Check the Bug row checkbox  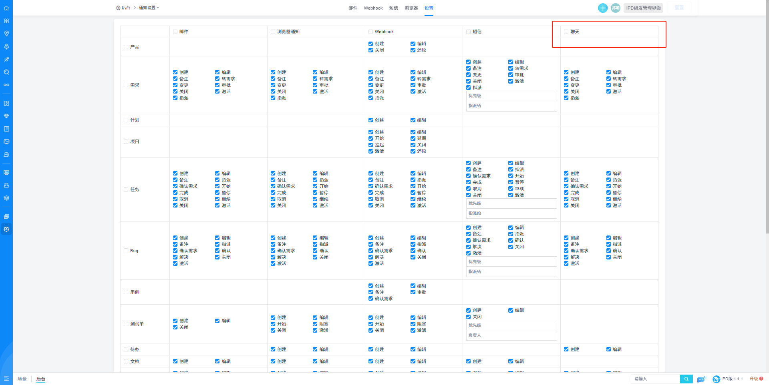click(126, 251)
